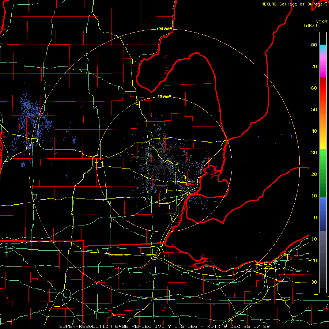
Task: Click the -20 value on the dBZ scale
Action: (313, 260)
